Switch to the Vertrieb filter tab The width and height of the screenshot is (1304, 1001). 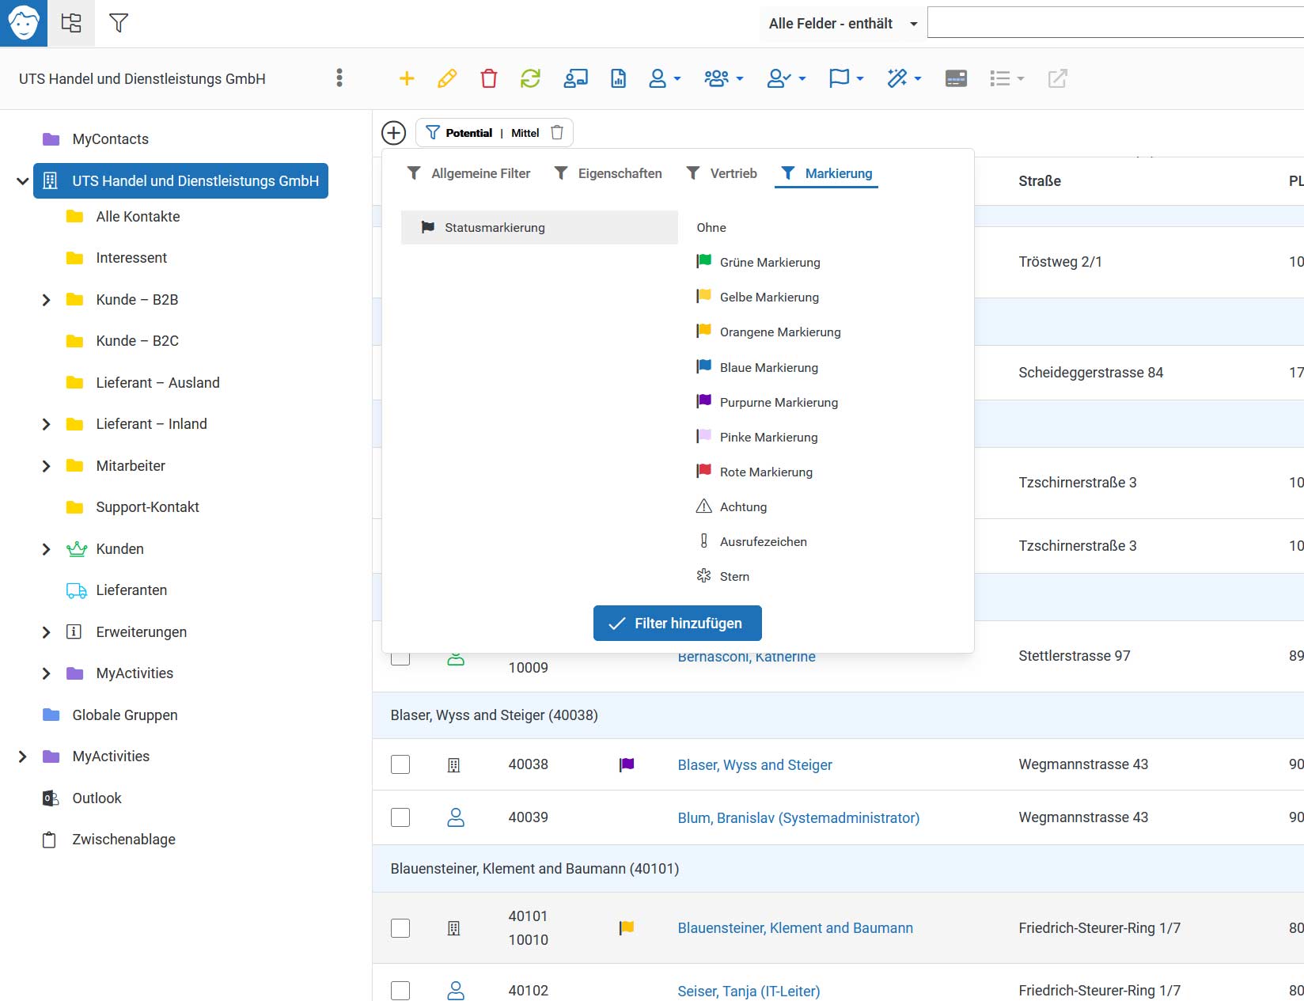[722, 173]
